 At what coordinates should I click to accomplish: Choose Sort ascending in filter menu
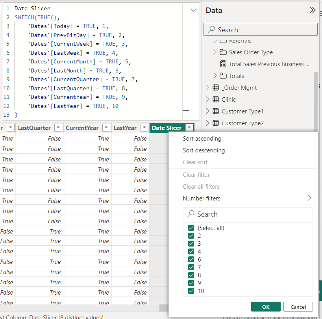[202, 139]
